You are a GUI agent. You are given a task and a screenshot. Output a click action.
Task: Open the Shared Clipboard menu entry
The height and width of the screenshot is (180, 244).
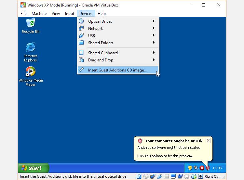click(x=118, y=53)
